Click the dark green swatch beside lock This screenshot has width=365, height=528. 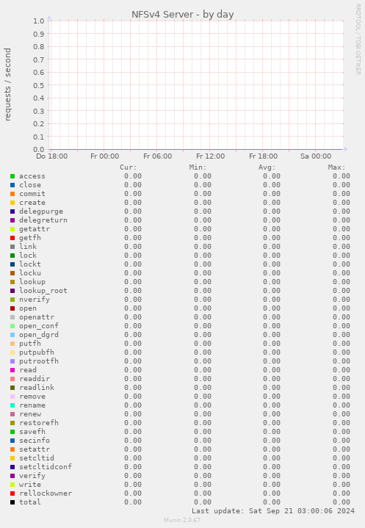(x=12, y=256)
